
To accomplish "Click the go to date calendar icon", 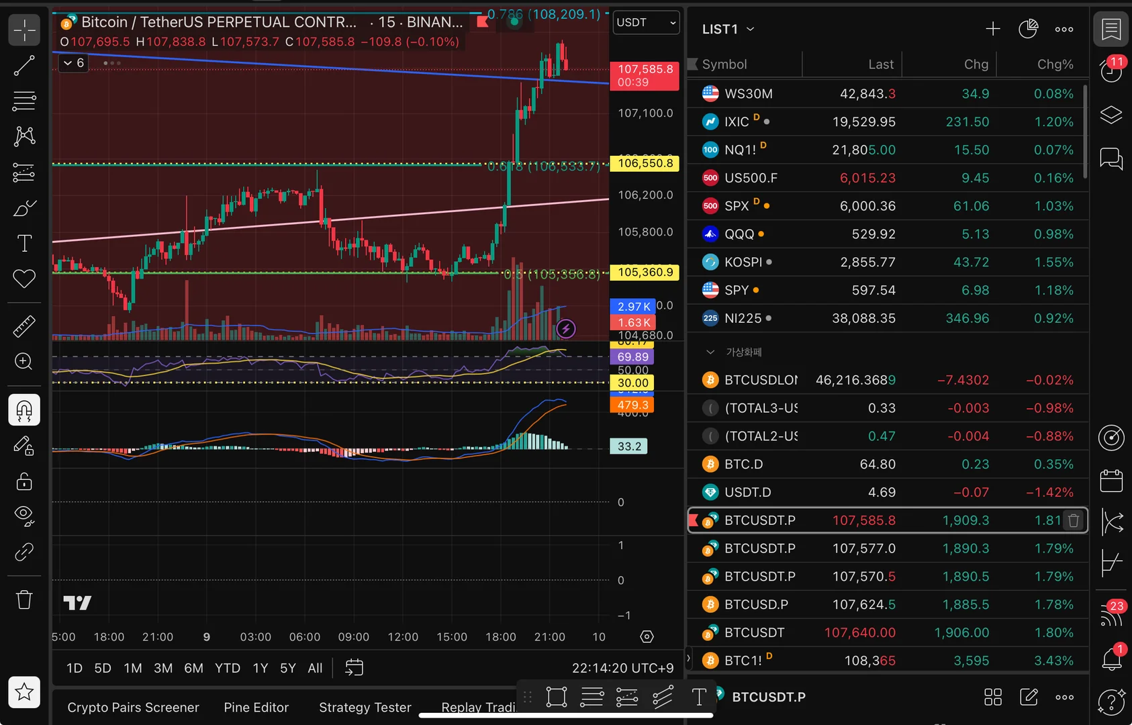I will [354, 668].
